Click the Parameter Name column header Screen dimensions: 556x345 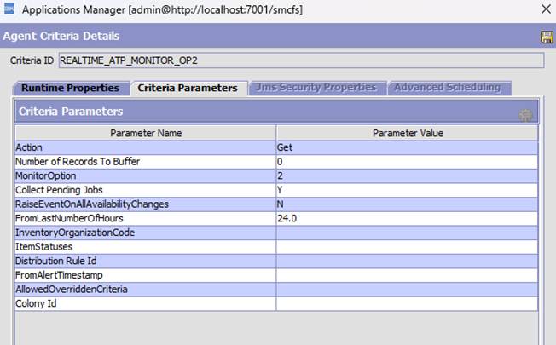(145, 133)
